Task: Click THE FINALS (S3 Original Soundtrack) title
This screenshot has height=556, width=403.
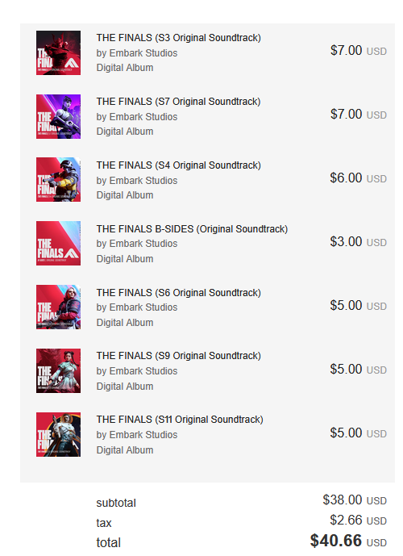Action: pyautogui.click(x=178, y=38)
